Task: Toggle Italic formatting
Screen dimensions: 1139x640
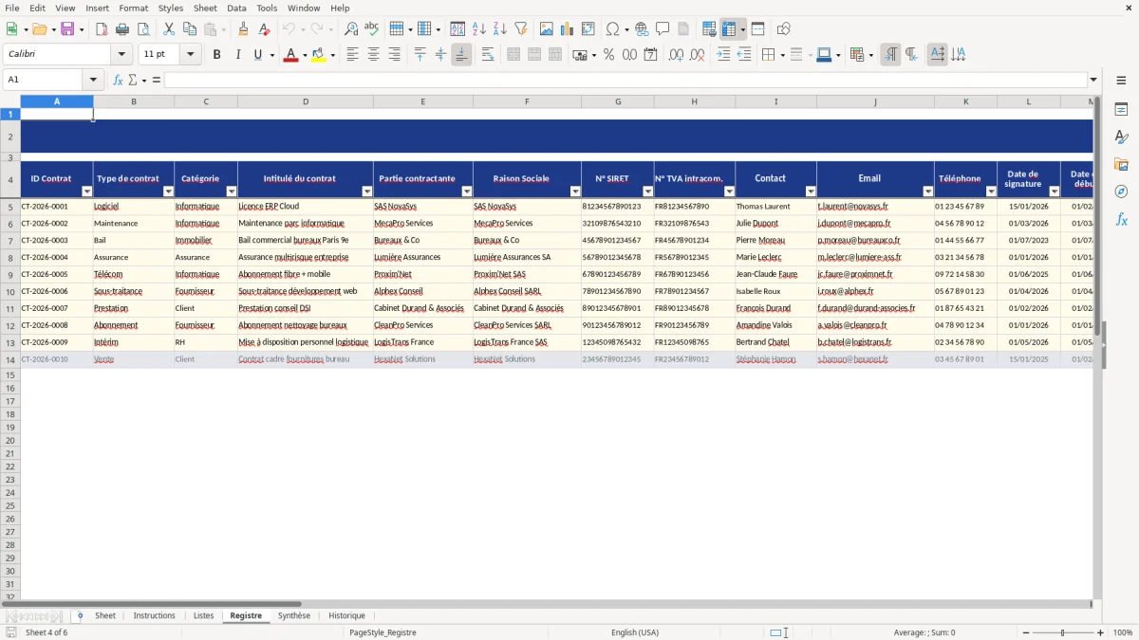Action: [x=238, y=55]
